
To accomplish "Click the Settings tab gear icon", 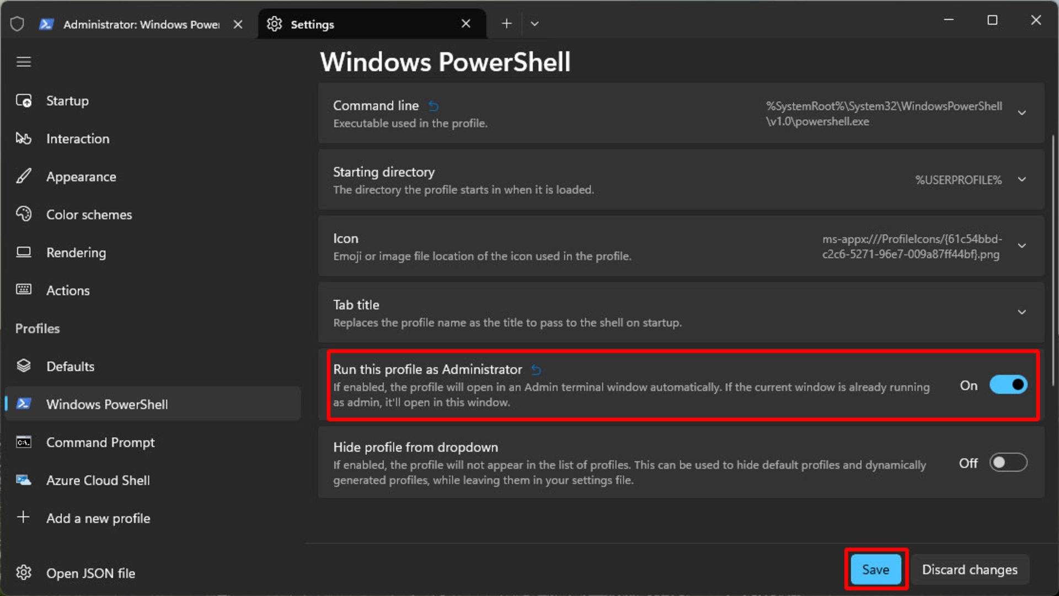I will point(274,24).
